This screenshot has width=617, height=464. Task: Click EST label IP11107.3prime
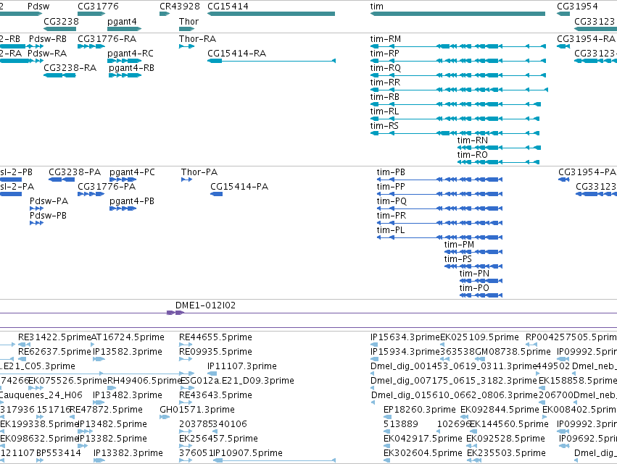click(x=242, y=366)
